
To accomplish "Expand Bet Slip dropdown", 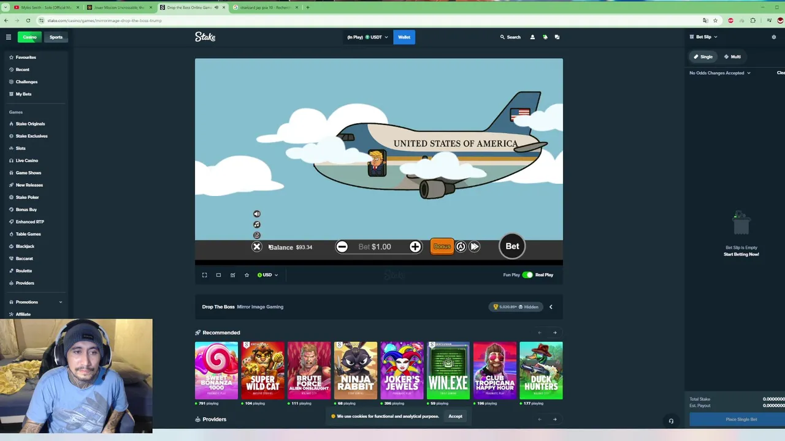I will coord(703,37).
